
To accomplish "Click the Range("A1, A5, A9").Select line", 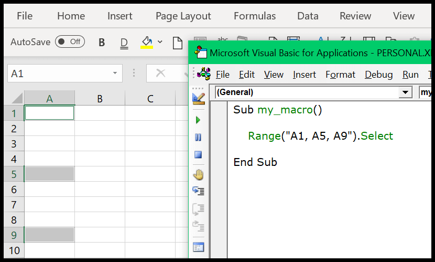I will pyautogui.click(x=320, y=136).
